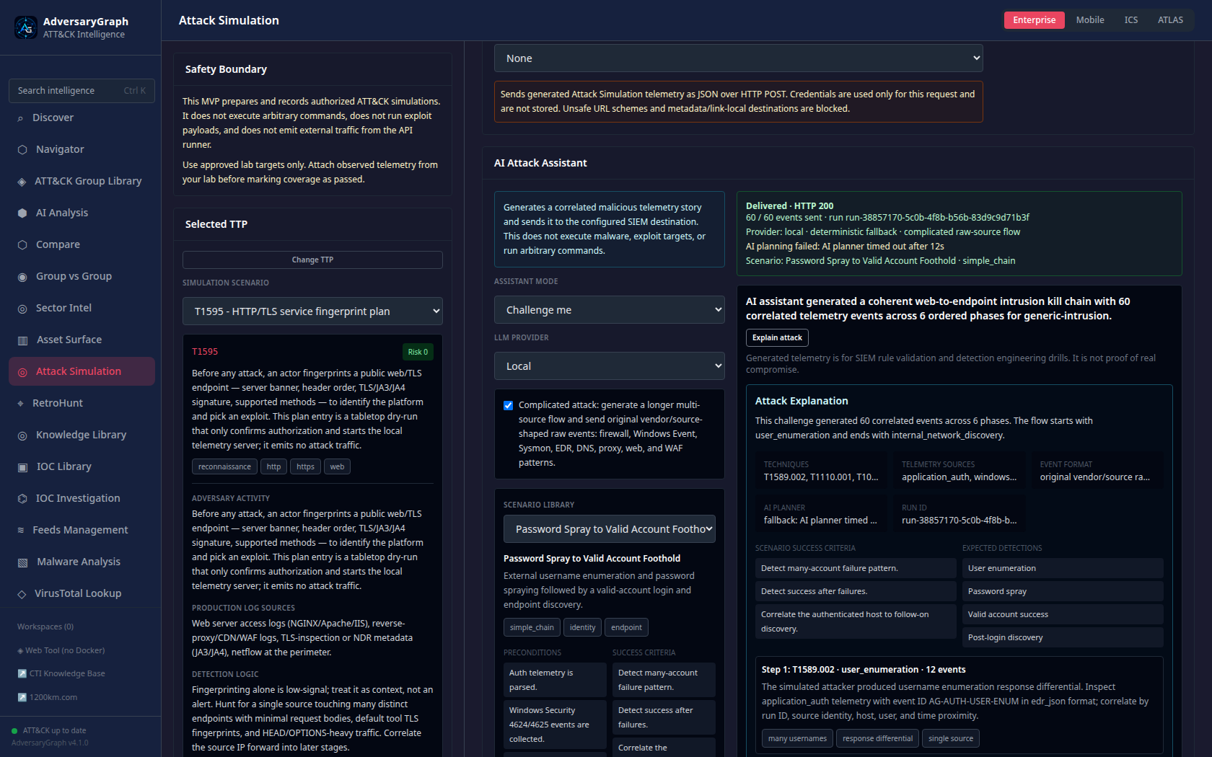1212x757 pixels.
Task: Click the Asset Surface icon
Action: (22, 340)
